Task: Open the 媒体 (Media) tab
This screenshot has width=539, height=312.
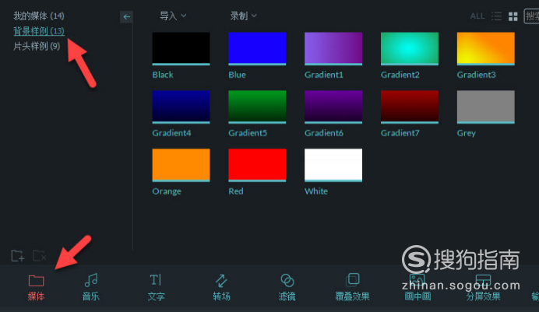Action: [36, 288]
